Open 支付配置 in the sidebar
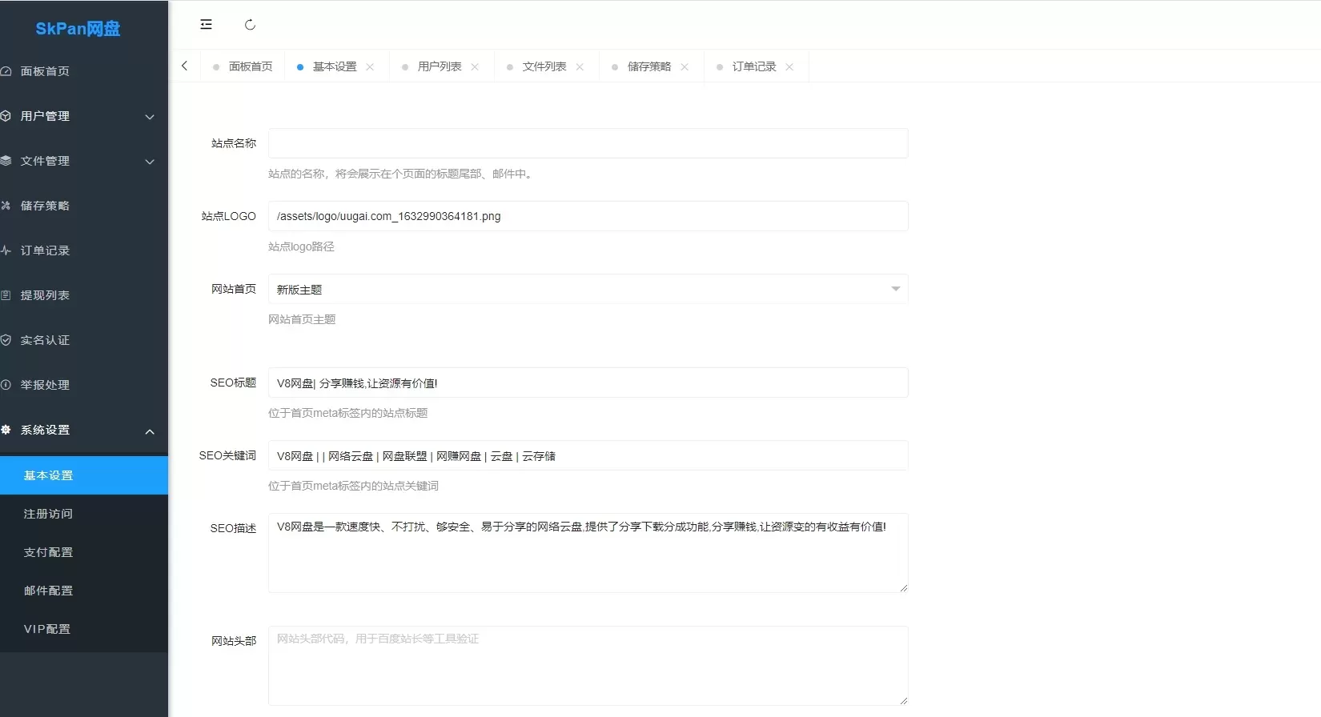The width and height of the screenshot is (1321, 717). (x=48, y=552)
